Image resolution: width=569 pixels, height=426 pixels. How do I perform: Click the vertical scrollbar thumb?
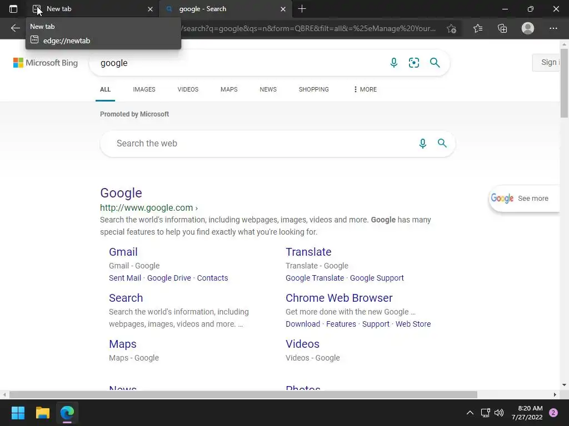564,83
